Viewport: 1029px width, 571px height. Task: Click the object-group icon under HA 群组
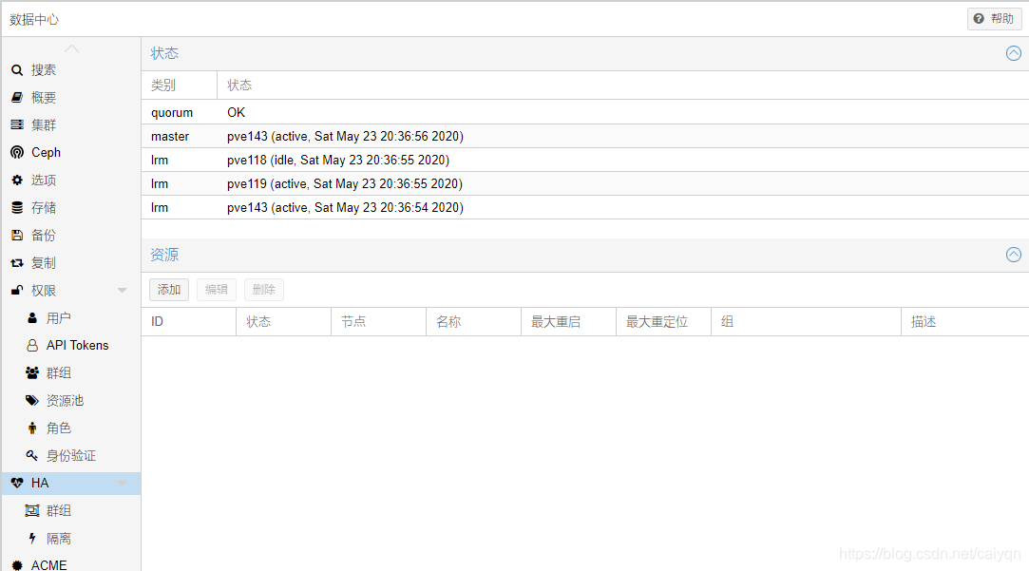[32, 510]
